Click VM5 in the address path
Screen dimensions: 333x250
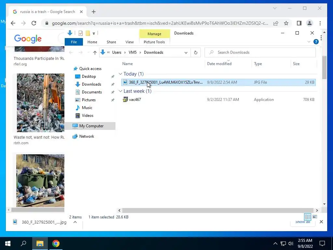pos(133,52)
